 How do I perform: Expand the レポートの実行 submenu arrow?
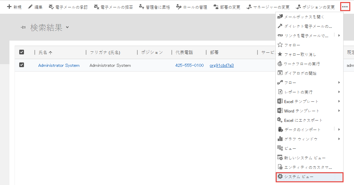[339, 92]
